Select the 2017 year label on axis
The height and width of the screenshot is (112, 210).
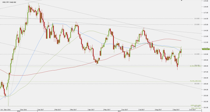pyautogui.click(x=119, y=111)
